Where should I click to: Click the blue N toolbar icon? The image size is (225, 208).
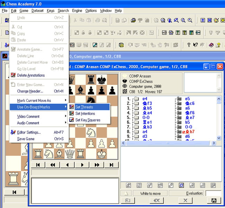(209, 20)
